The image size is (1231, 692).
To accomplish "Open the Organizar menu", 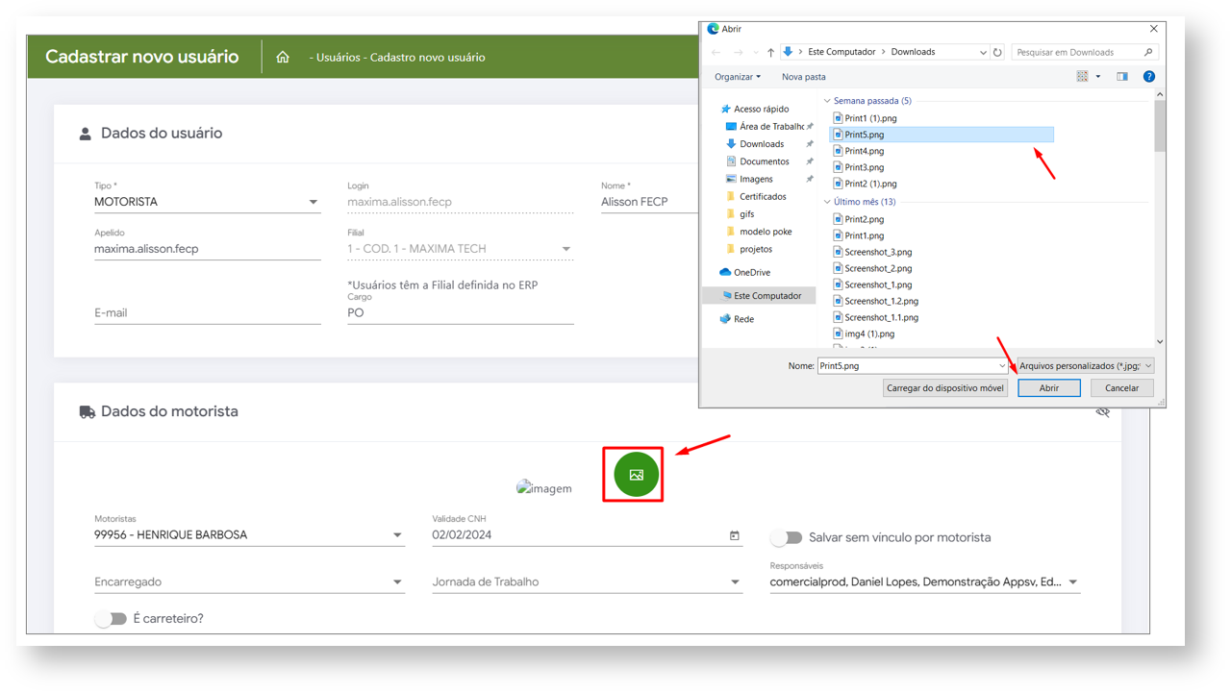I will (737, 77).
